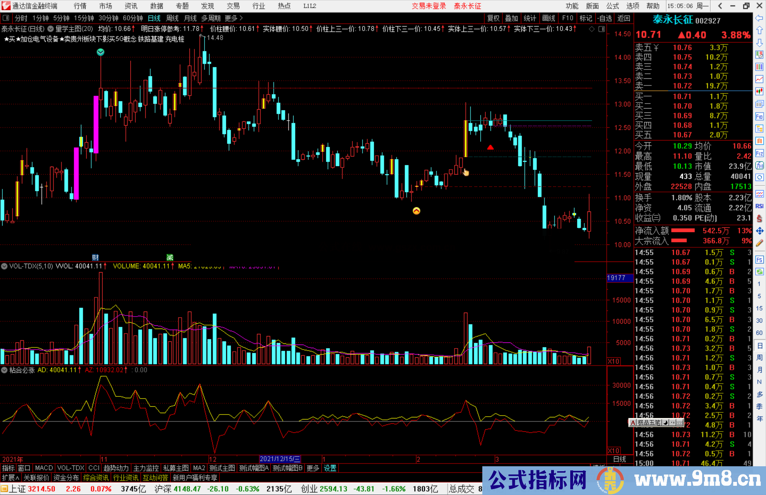Image resolution: width=766 pixels, height=495 pixels.
Task: Open the 量学主图 indicator dropdown
Action: coord(51,29)
